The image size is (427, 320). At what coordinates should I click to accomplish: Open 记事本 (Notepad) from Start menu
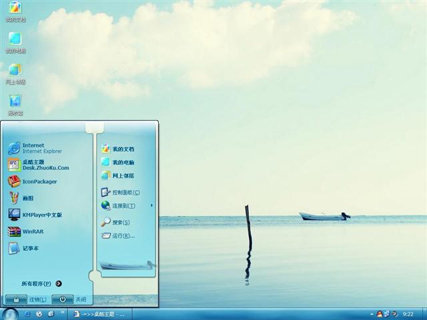click(x=30, y=248)
